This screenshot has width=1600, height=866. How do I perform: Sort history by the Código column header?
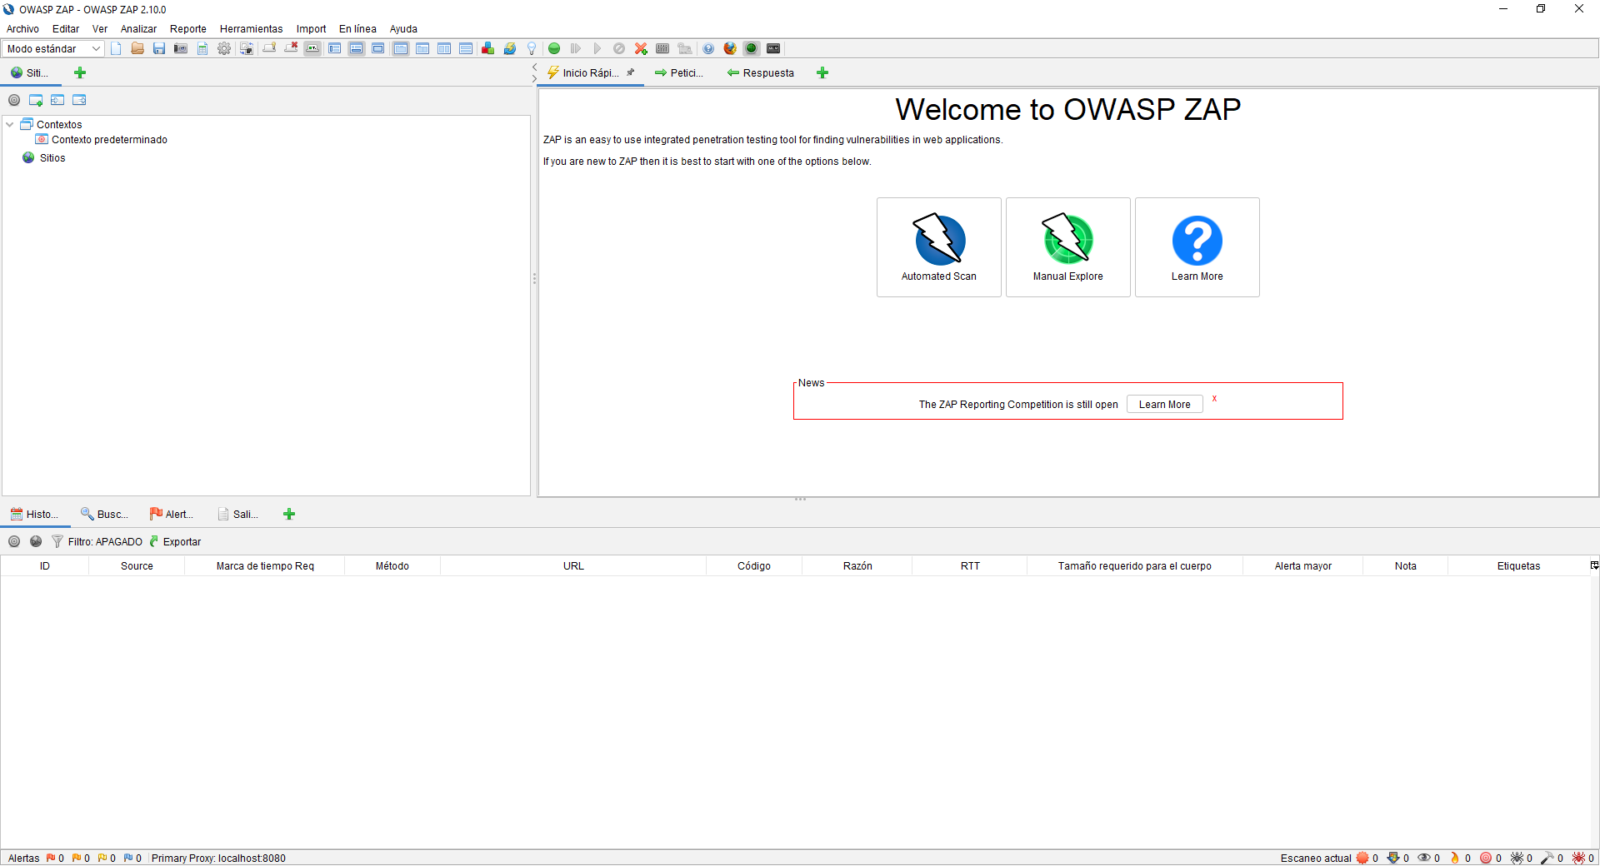tap(753, 566)
